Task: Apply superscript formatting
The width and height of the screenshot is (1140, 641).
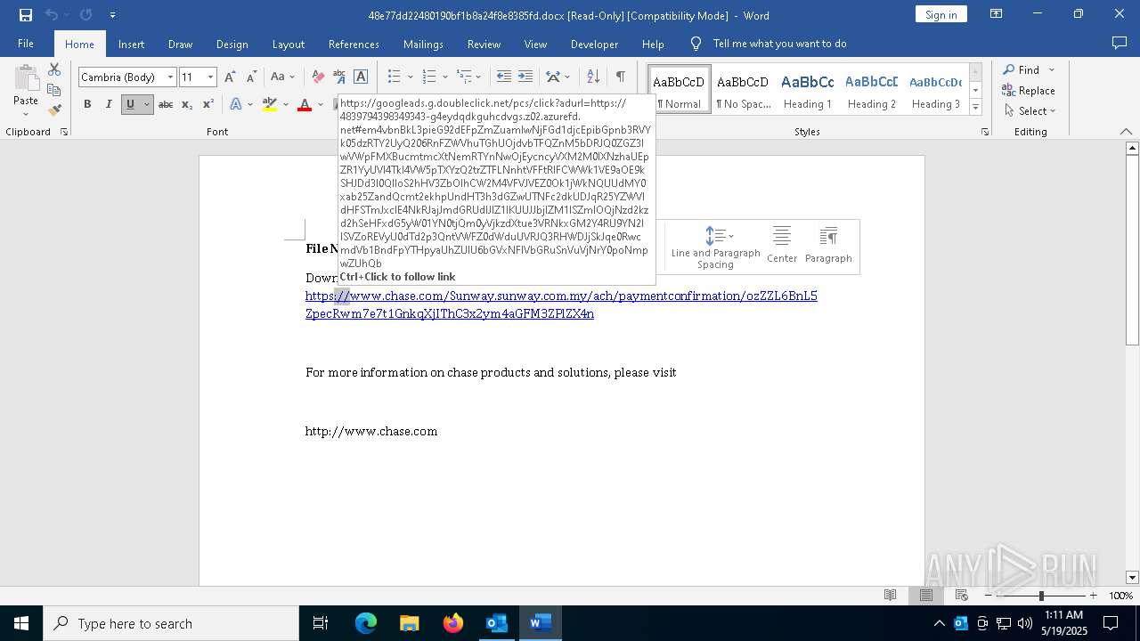Action: tap(208, 104)
